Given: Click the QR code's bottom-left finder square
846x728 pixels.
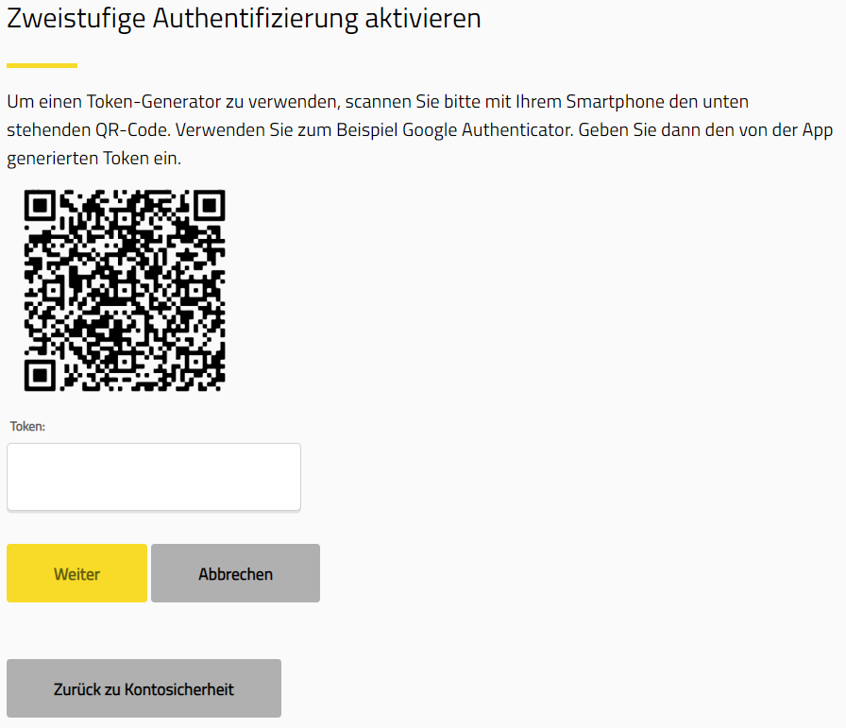Looking at the screenshot, I should coord(40,375).
